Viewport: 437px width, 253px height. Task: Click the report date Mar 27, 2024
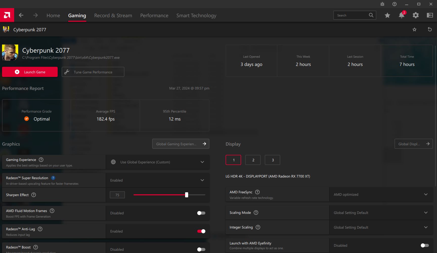click(189, 88)
